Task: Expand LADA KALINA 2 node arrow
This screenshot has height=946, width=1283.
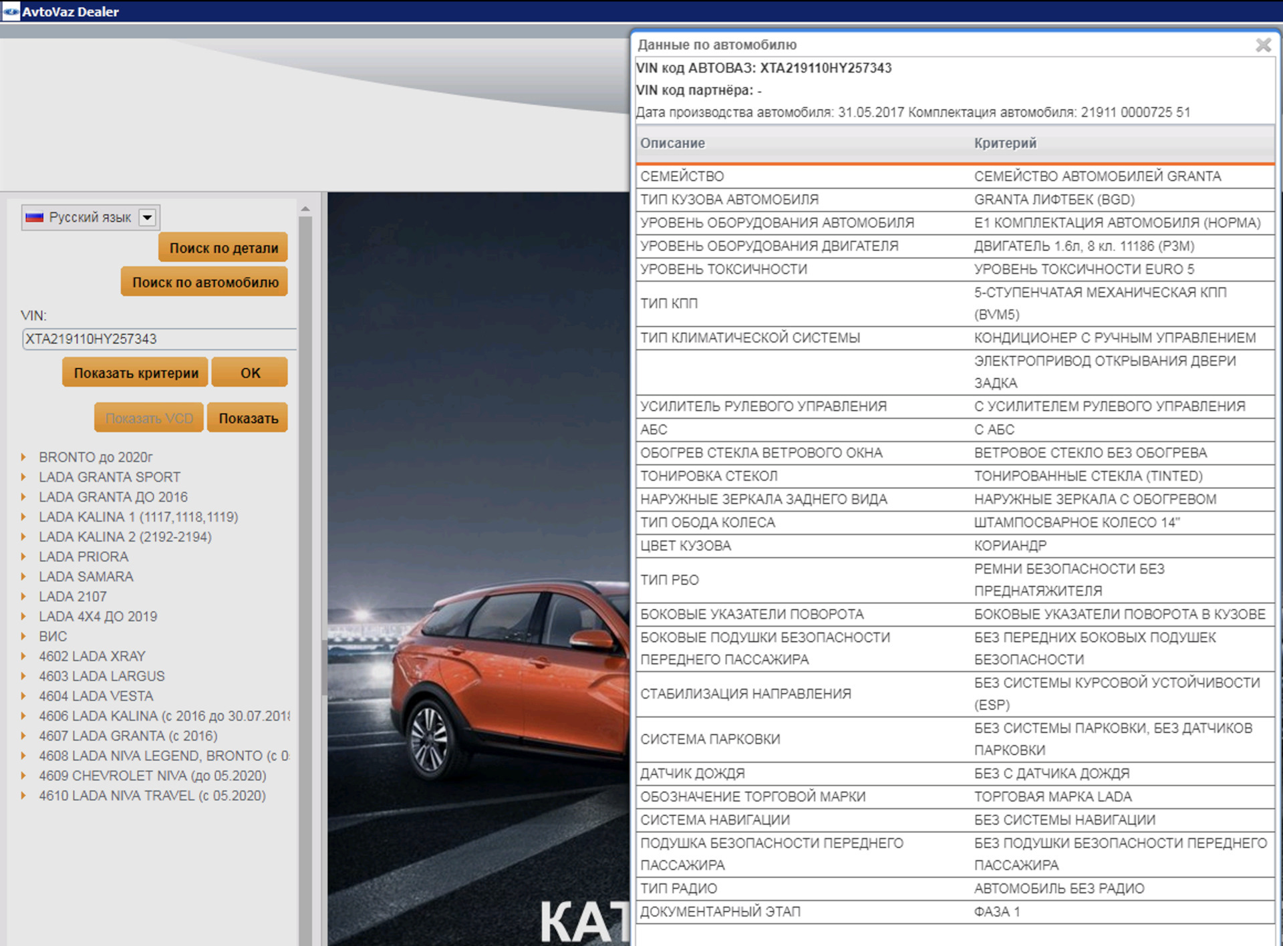Action: click(23, 537)
